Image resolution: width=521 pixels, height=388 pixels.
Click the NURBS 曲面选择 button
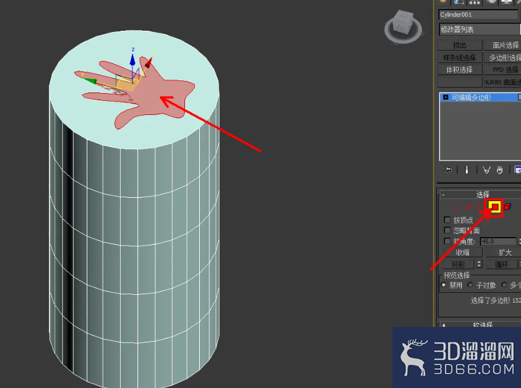point(502,82)
